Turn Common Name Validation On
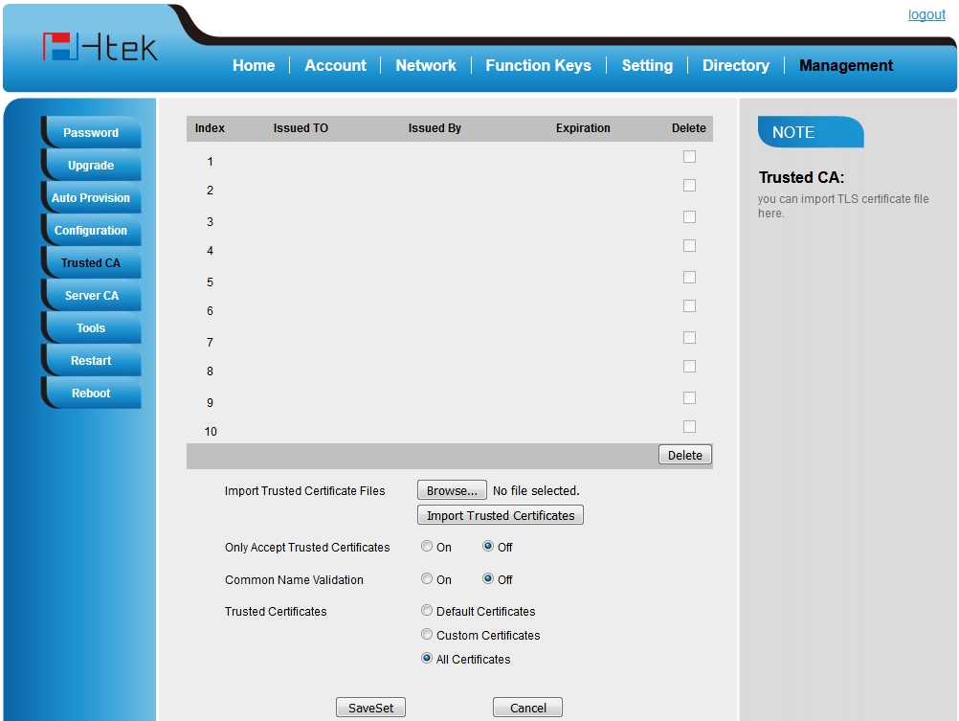The height and width of the screenshot is (721, 959). pos(427,579)
